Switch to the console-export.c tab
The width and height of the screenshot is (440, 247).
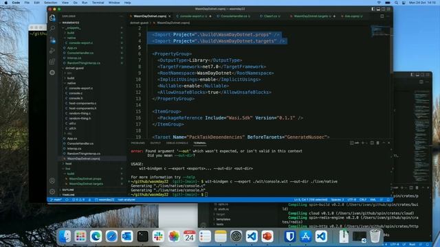(193, 16)
